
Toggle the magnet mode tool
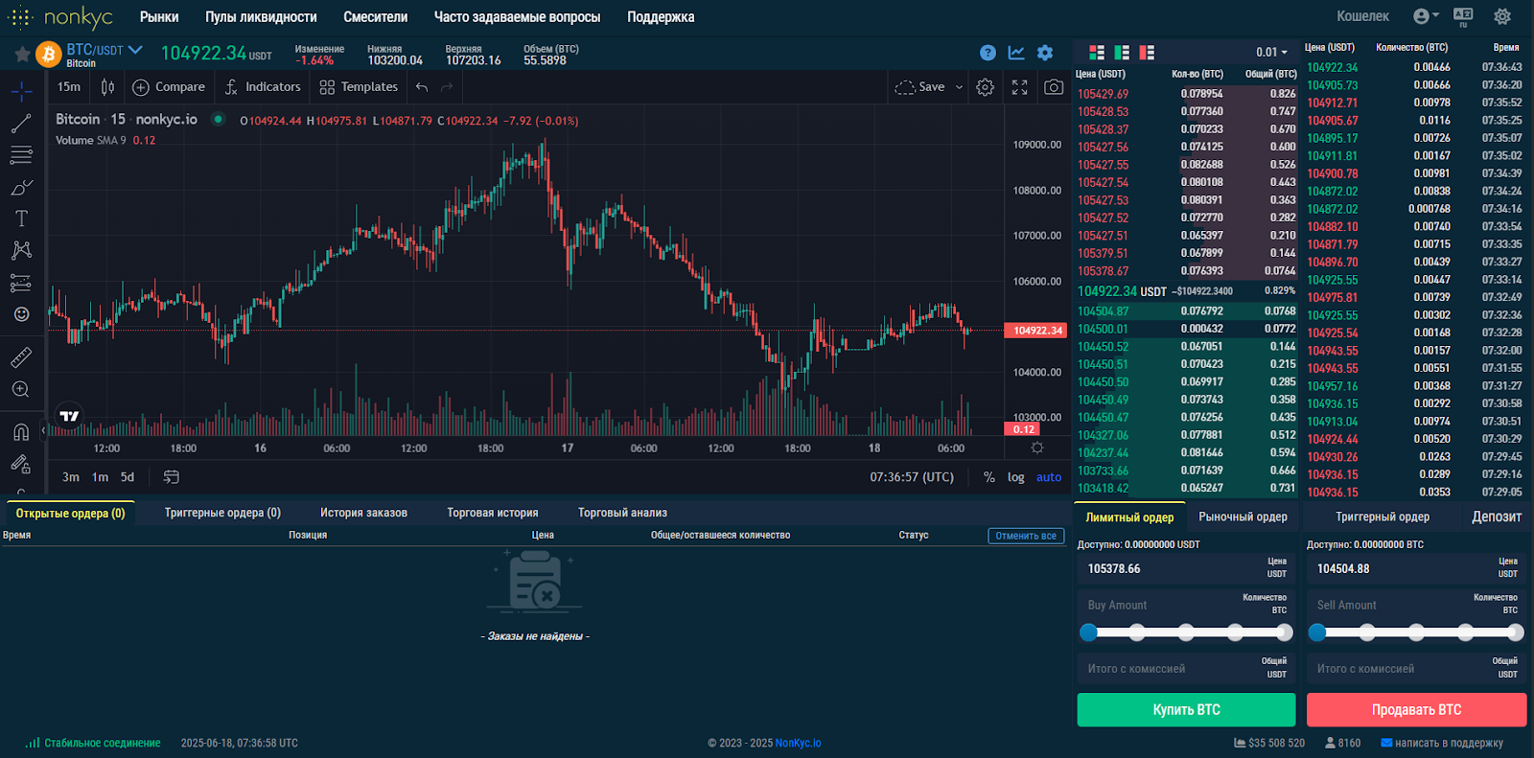(x=21, y=432)
